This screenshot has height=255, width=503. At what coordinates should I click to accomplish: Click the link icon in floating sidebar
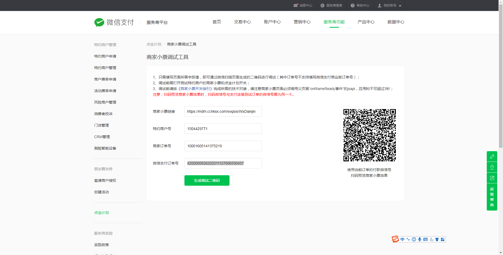[x=492, y=156]
